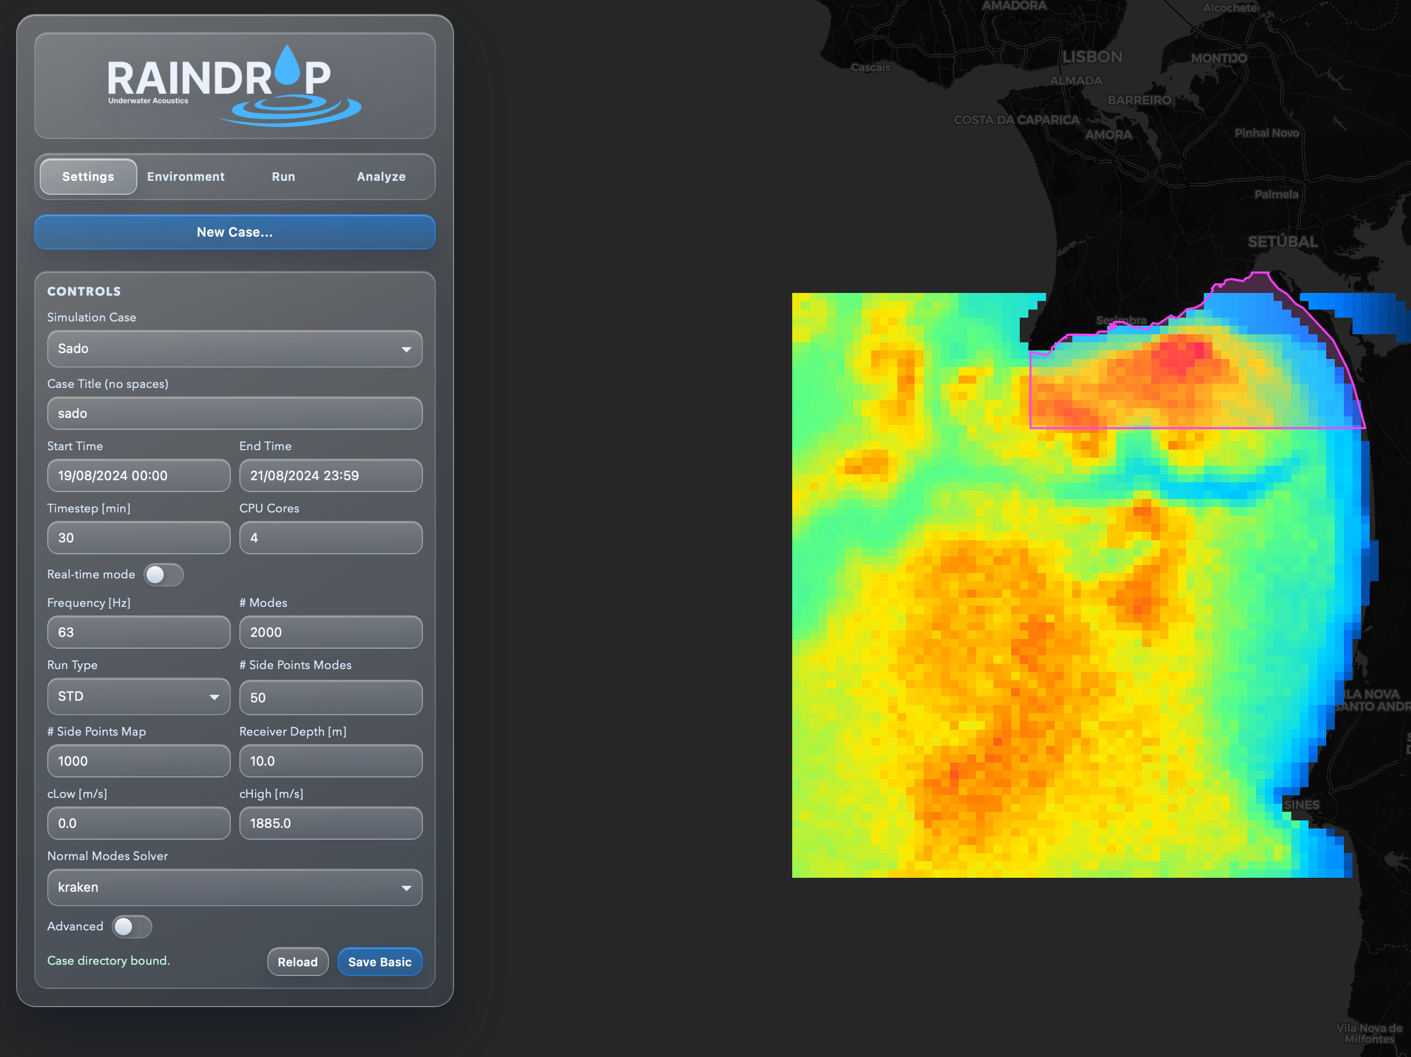The height and width of the screenshot is (1057, 1411).
Task: Click the Start Time field
Action: pos(138,475)
